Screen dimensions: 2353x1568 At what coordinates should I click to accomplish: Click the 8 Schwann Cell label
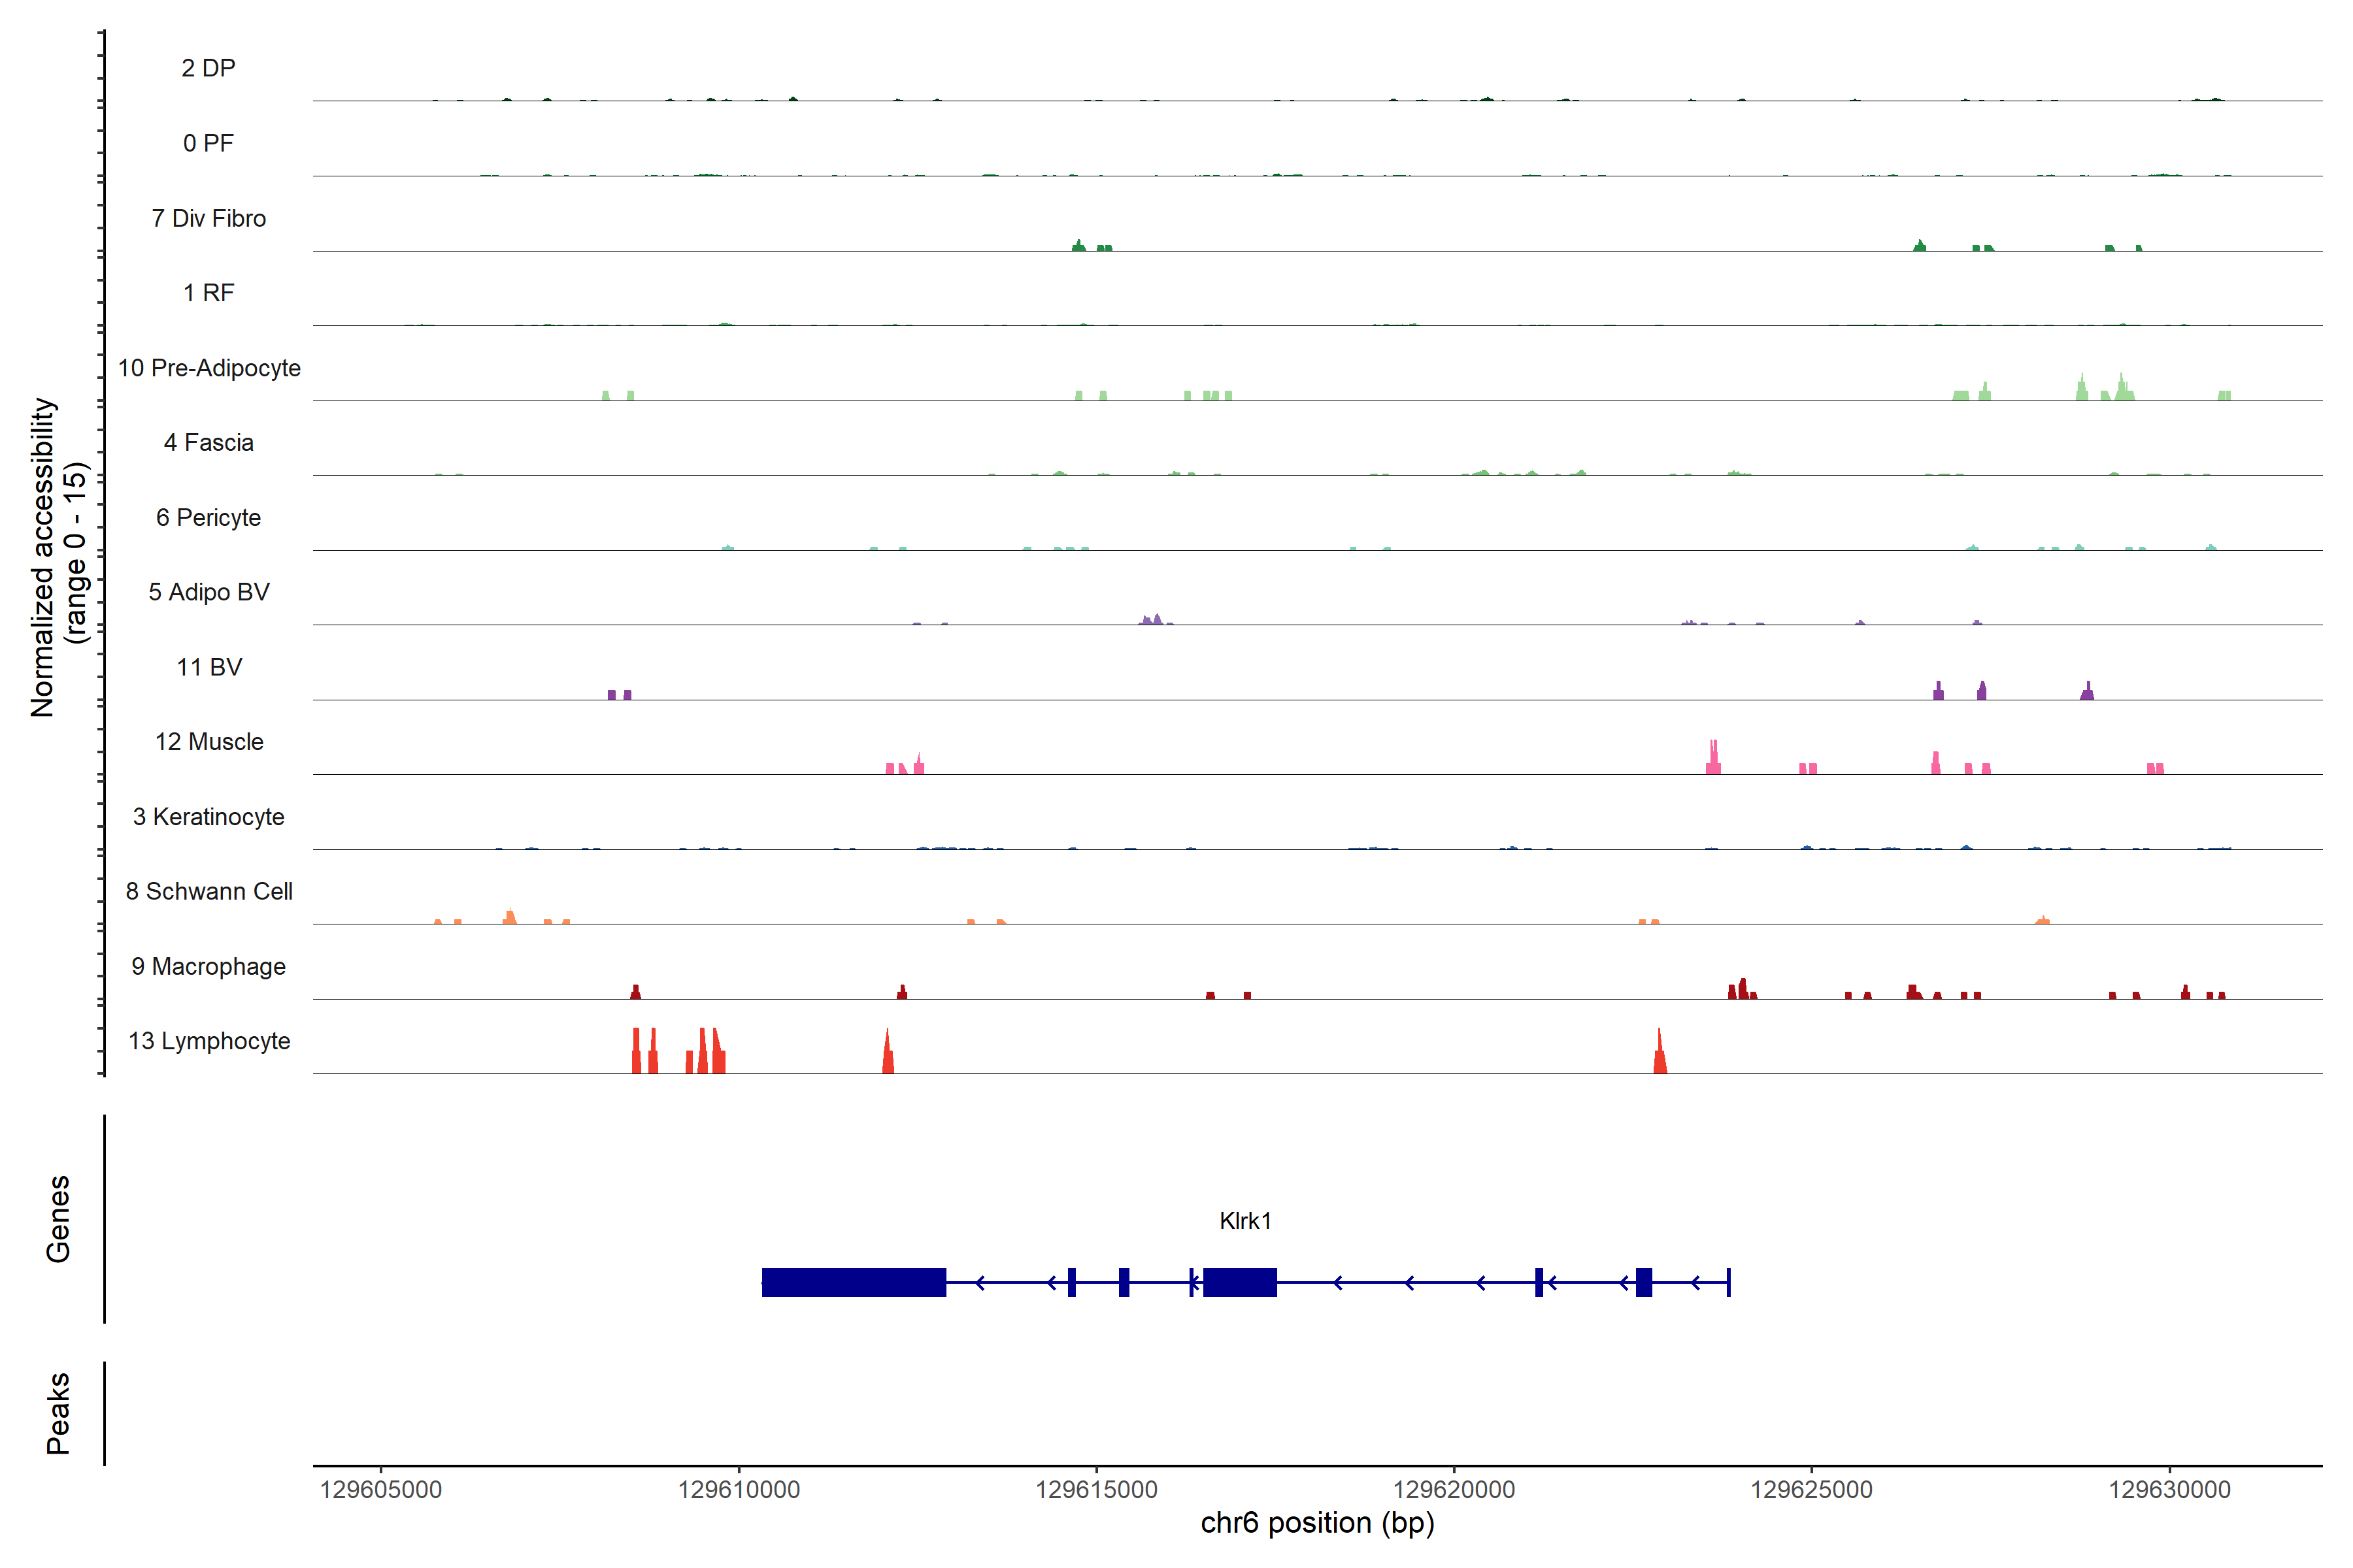point(209,891)
